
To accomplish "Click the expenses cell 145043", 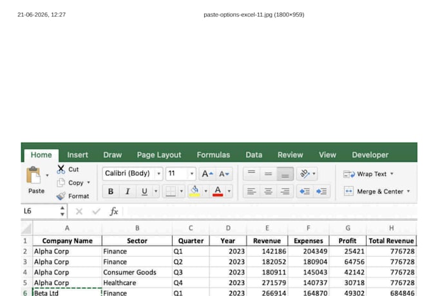I will tap(309, 273).
